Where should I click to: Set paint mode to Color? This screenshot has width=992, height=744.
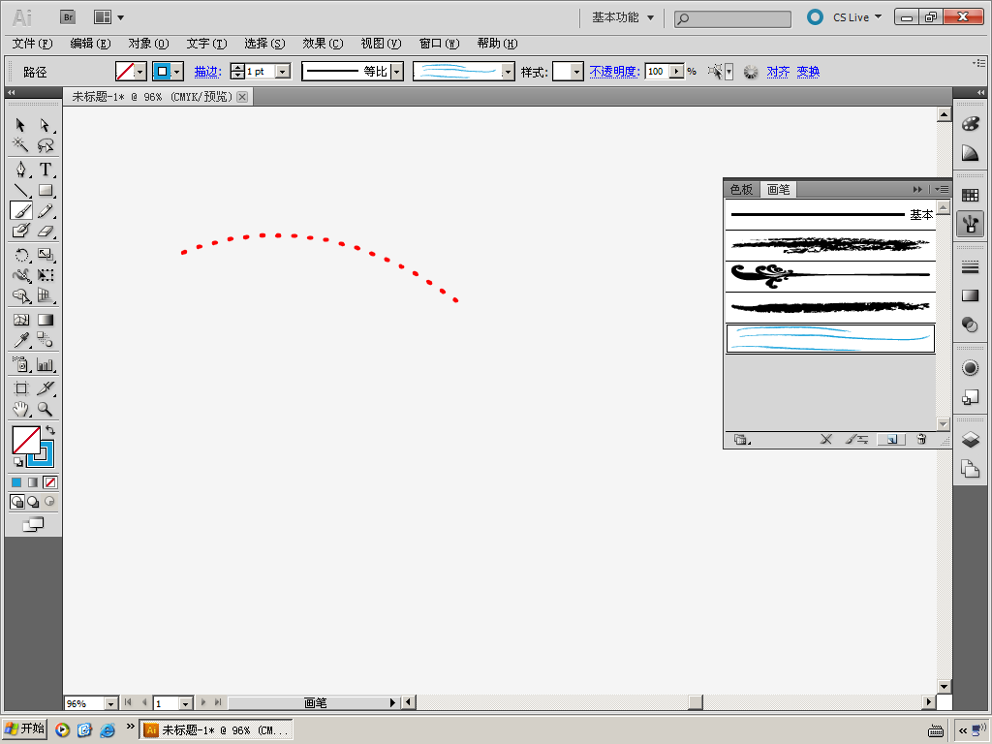click(x=16, y=482)
